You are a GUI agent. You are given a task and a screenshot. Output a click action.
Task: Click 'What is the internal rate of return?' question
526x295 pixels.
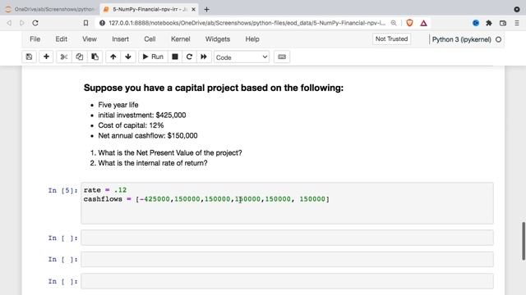pyautogui.click(x=153, y=163)
